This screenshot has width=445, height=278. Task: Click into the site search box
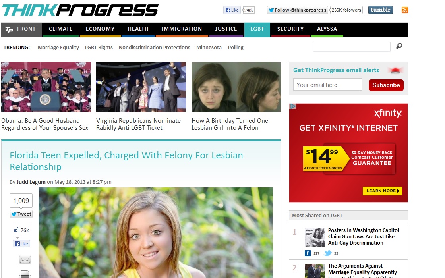coord(351,47)
